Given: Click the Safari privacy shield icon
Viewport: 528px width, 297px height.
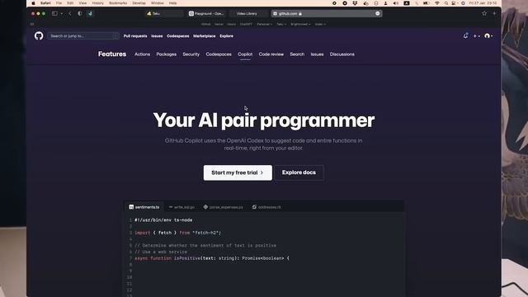Looking at the screenshot, I should (x=80, y=13).
